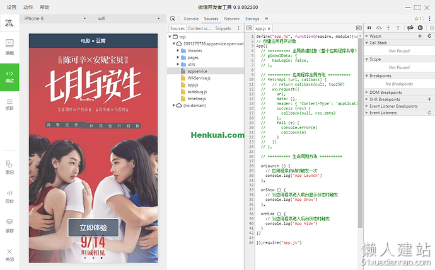Collapse the Breakpoints section

point(366,76)
